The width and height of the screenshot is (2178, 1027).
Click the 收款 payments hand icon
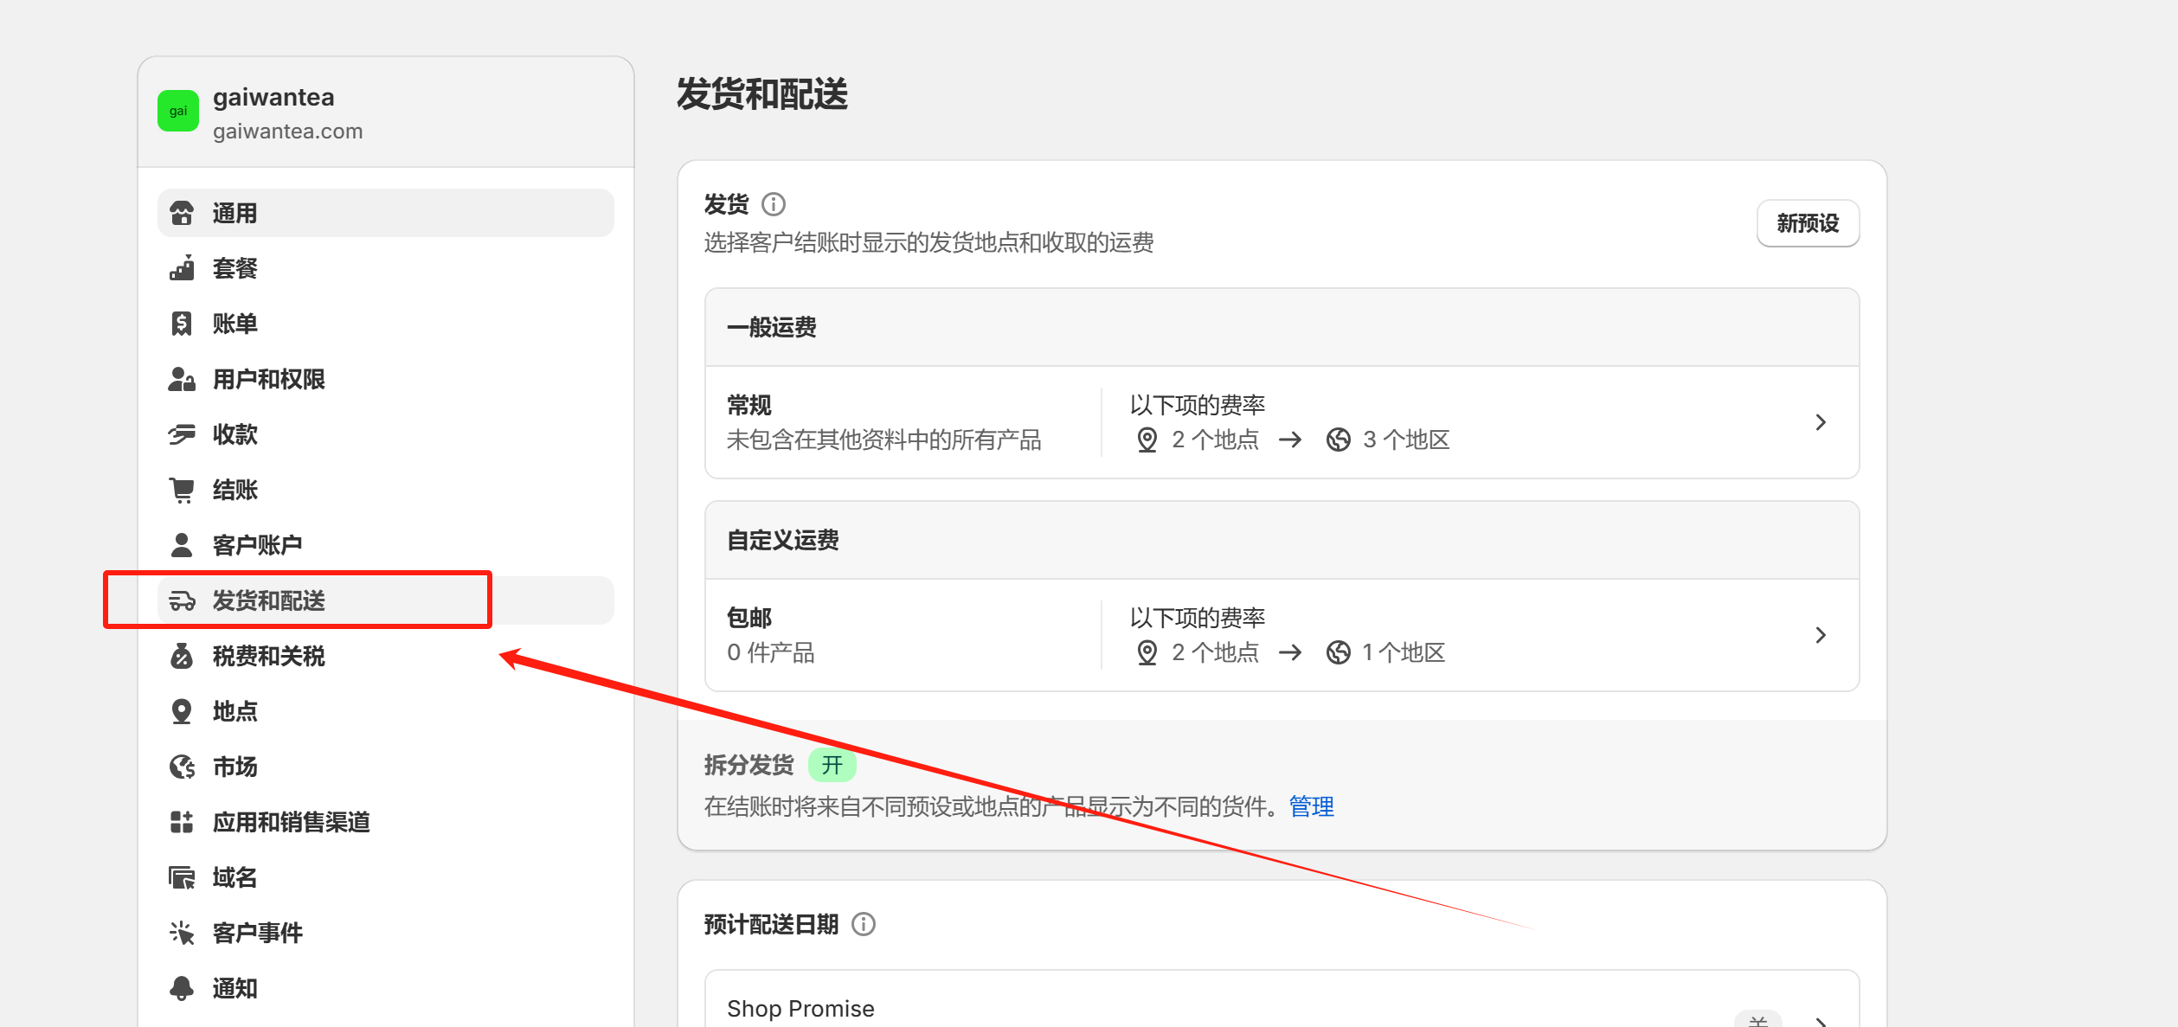pos(182,434)
